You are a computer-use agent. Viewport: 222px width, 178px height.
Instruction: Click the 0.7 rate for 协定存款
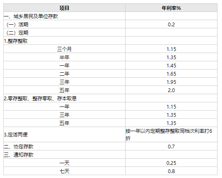[171, 146]
